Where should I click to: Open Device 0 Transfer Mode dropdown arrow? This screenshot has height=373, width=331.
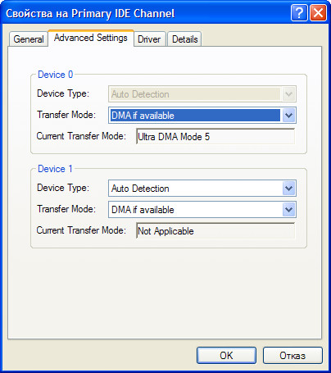(288, 116)
